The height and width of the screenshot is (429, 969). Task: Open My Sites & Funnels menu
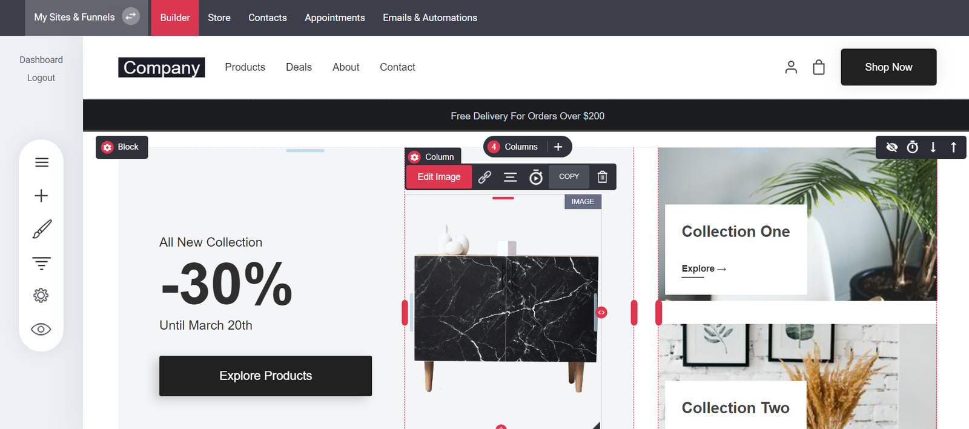(x=74, y=17)
